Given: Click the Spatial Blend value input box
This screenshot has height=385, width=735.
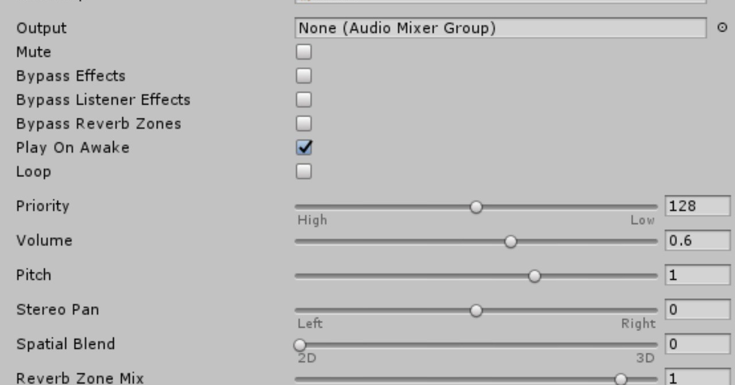Looking at the screenshot, I should point(697,344).
